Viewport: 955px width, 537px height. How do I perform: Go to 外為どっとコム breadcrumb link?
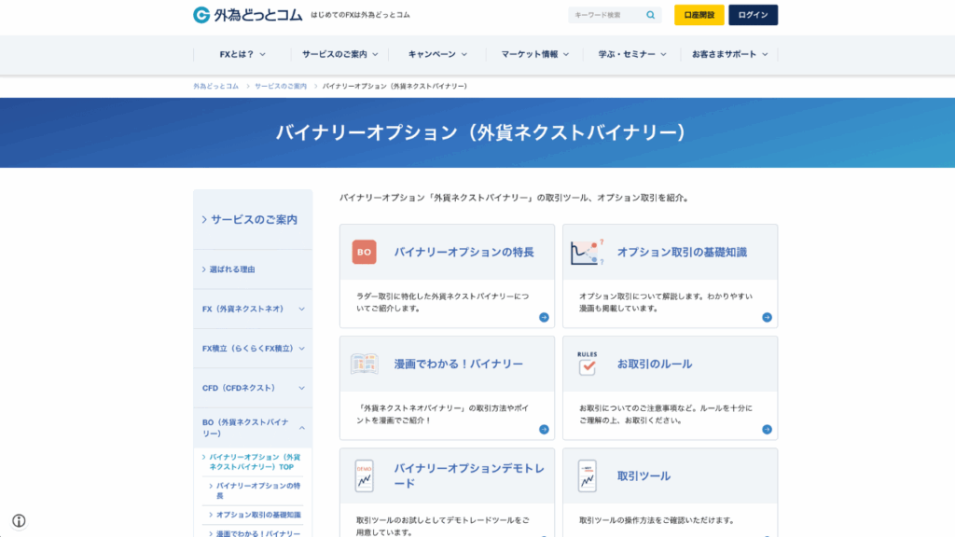[x=215, y=87]
